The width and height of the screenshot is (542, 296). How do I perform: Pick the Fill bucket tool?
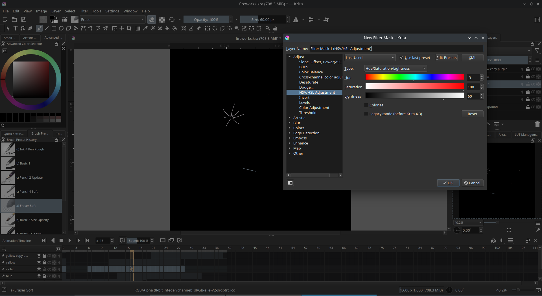click(167, 28)
